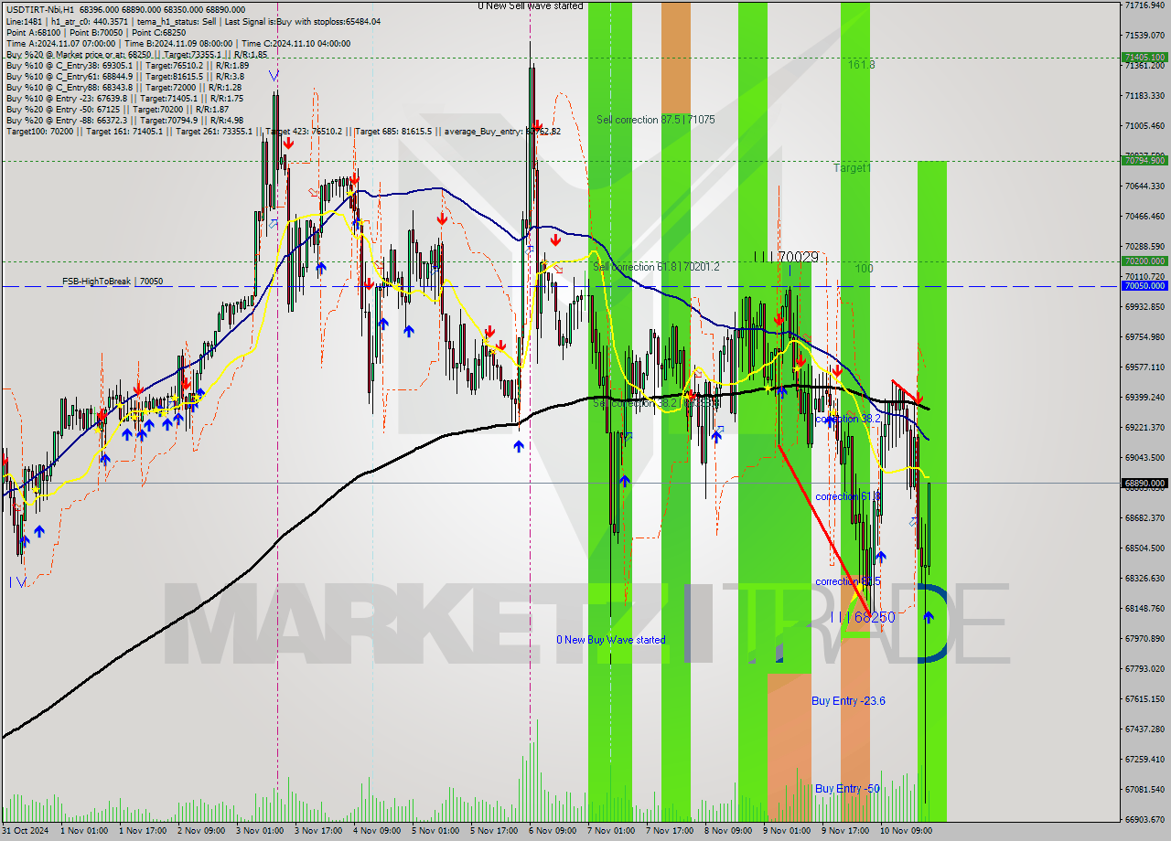Viewport: 1171px width, 841px height.
Task: Click the green 71405.100 price tag
Action: [x=1144, y=57]
